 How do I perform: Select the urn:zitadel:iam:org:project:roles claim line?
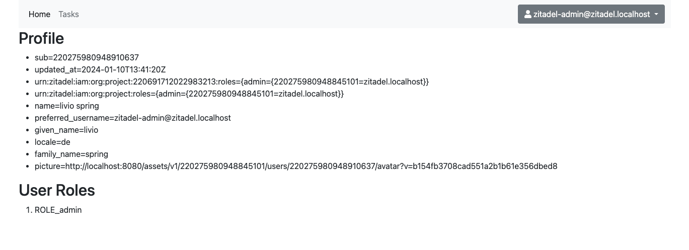(189, 94)
